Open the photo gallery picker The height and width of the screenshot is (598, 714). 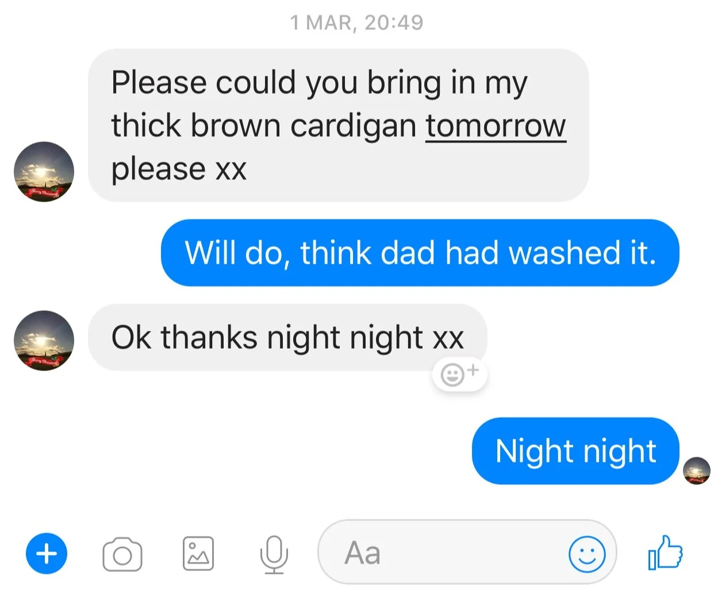(x=198, y=554)
